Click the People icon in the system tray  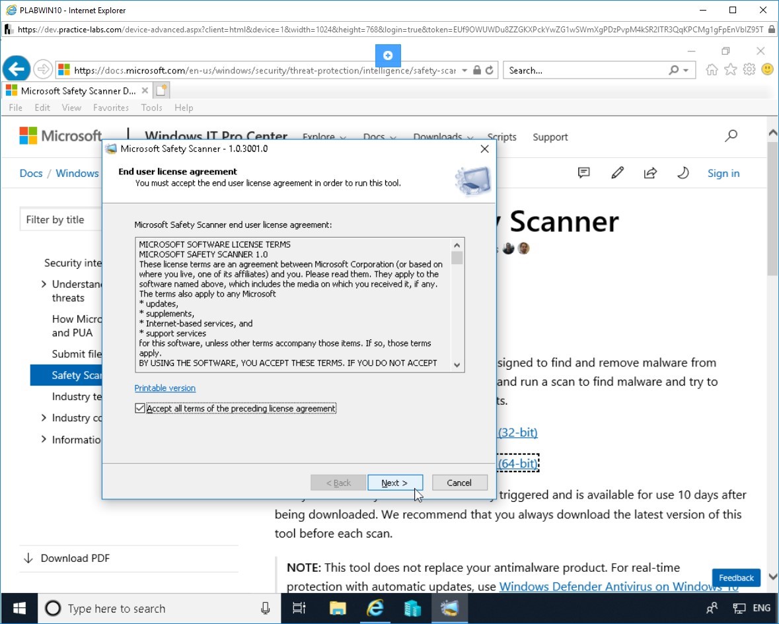pos(712,608)
